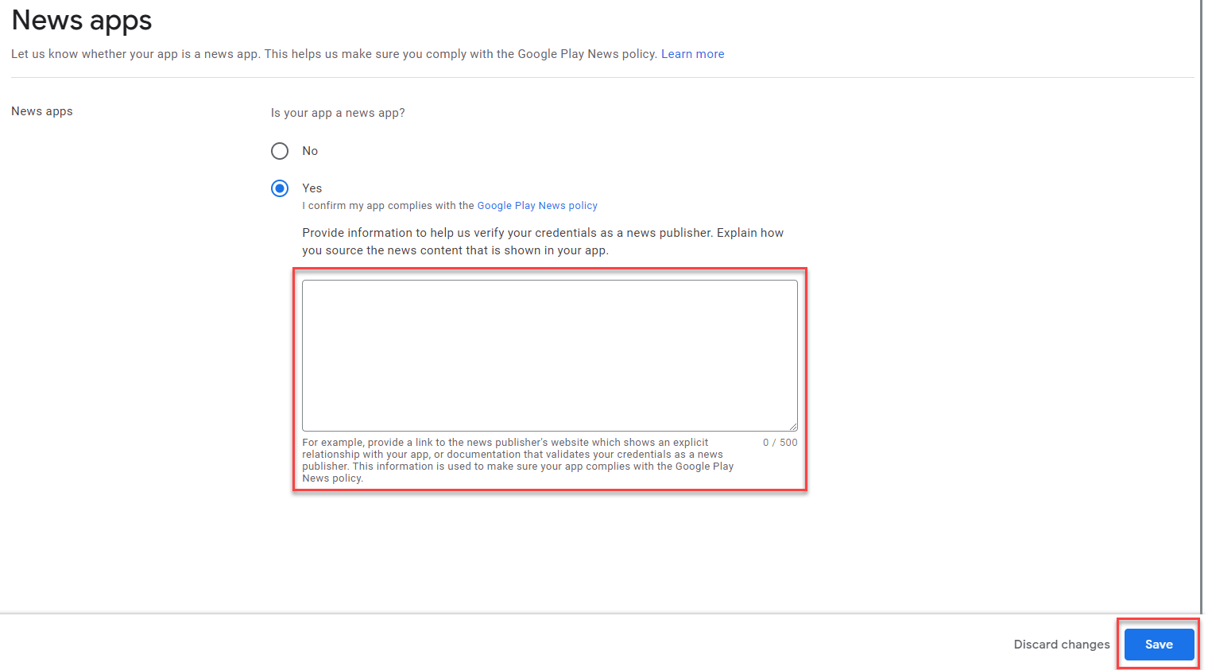This screenshot has width=1208, height=670.
Task: Open the Google Play News policy link
Action: pos(537,206)
